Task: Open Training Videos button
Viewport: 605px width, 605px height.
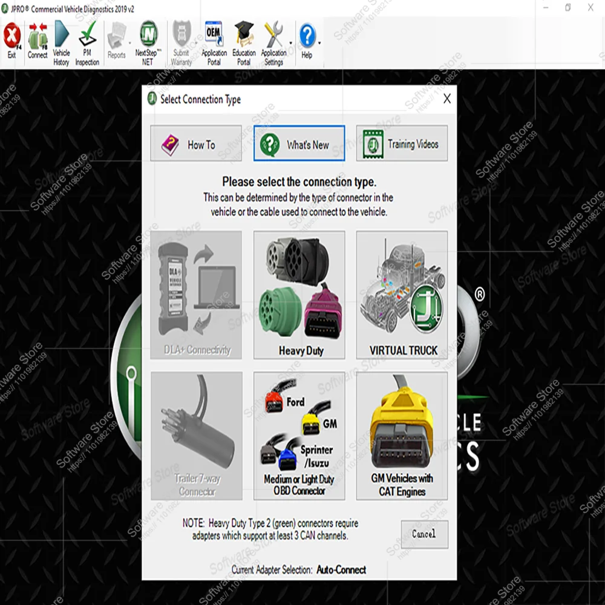Action: (x=402, y=143)
